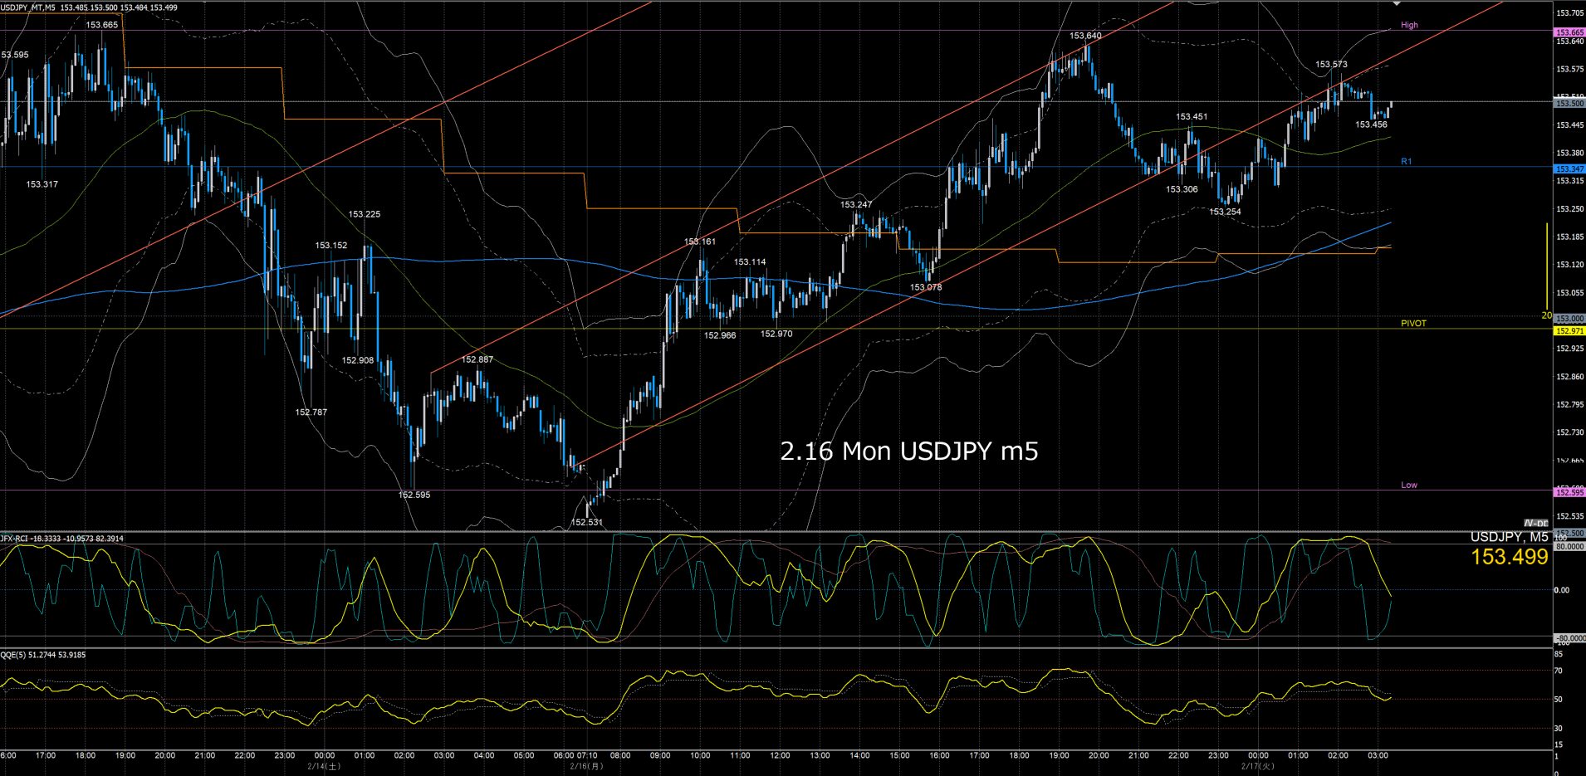Click the 152.531 swing low annotation
Image resolution: width=1586 pixels, height=776 pixels.
pyautogui.click(x=586, y=522)
